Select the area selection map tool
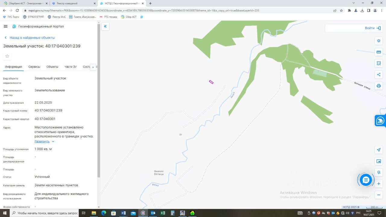The height and width of the screenshot is (217, 386). click(379, 63)
